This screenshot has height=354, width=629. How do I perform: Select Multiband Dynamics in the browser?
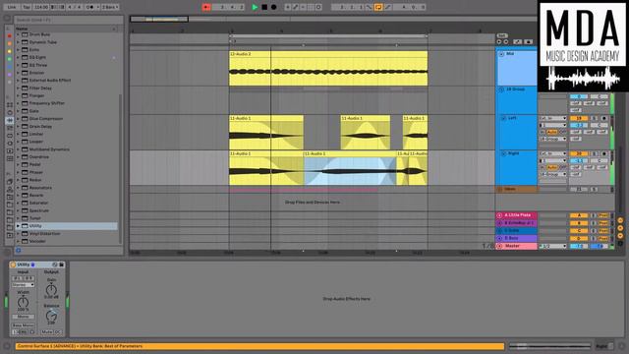tap(49, 149)
